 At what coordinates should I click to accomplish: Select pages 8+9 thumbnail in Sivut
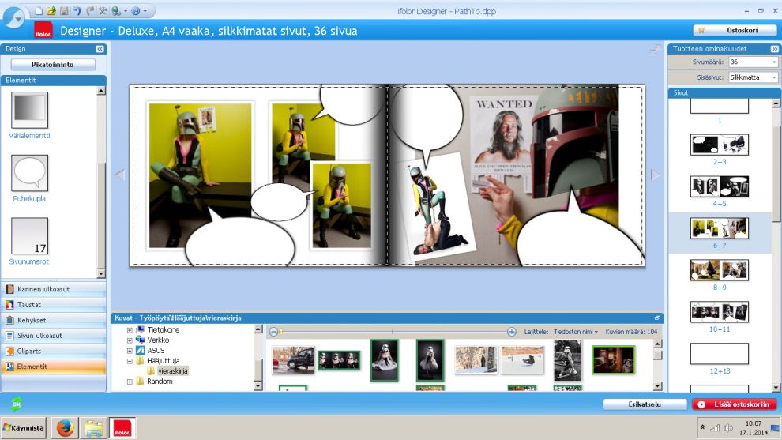[x=720, y=270]
